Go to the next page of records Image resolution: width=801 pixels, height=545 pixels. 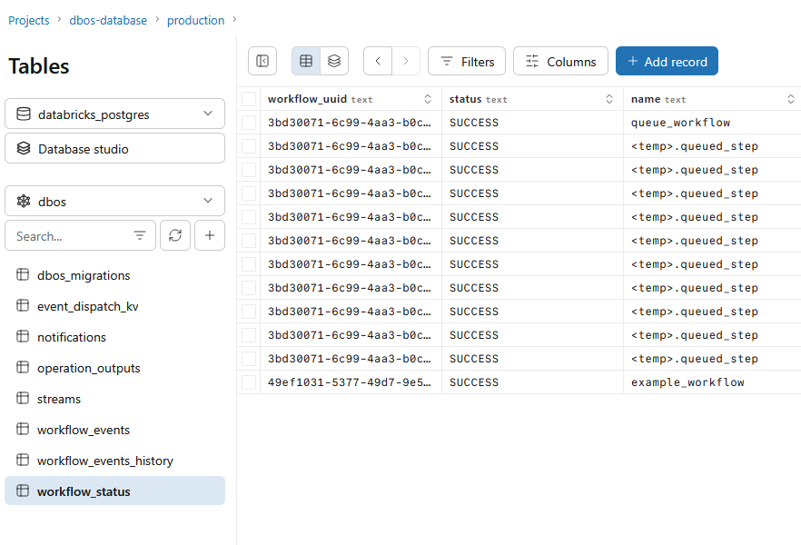coord(406,61)
